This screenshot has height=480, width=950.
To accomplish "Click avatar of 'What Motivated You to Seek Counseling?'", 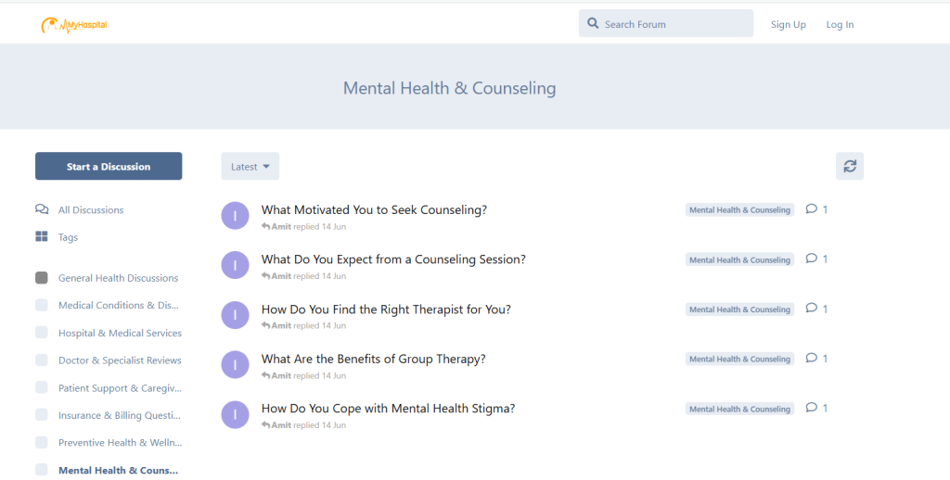I will pyautogui.click(x=236, y=216).
